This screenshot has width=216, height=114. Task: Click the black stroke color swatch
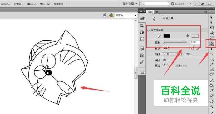point(167,36)
